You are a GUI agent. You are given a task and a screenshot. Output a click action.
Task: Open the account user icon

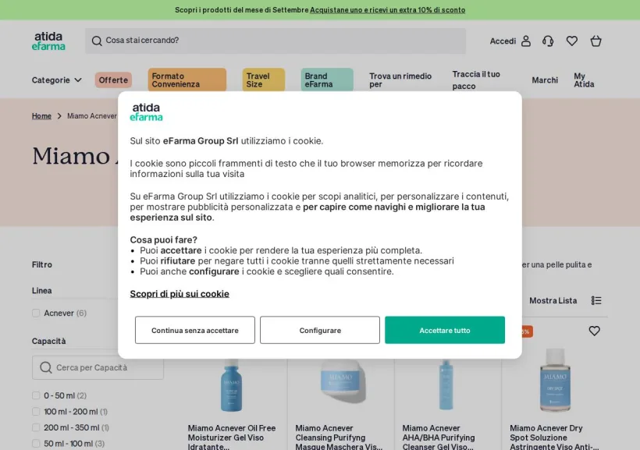click(x=526, y=41)
